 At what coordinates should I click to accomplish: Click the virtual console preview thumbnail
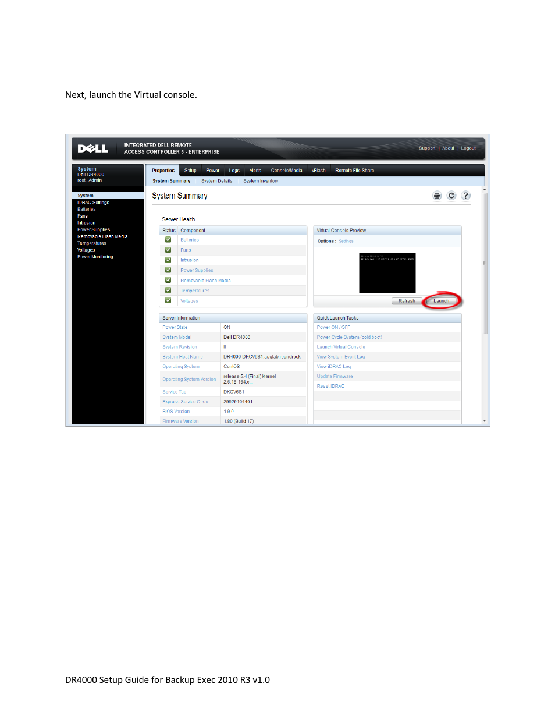pos(387,272)
